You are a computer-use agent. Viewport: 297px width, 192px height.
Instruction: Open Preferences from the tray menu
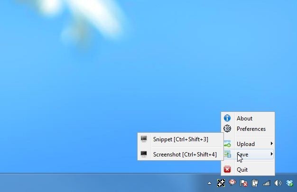[248, 129]
